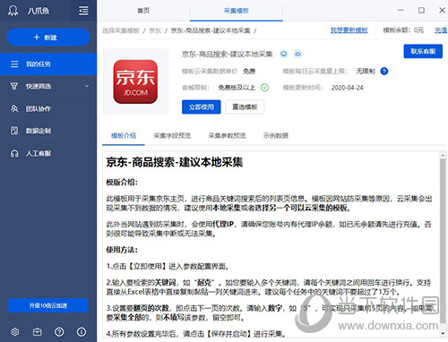This screenshot has height=342, width=448.
Task: Click the 立即使用 button
Action: (x=202, y=107)
